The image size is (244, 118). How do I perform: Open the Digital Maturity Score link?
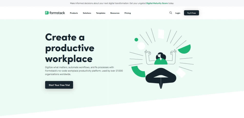[157, 3]
